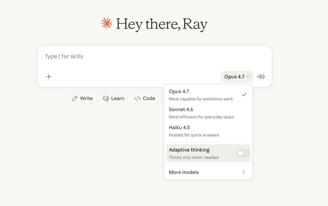Open the Learn shortcut
This screenshot has height=206, width=328.
[114, 98]
